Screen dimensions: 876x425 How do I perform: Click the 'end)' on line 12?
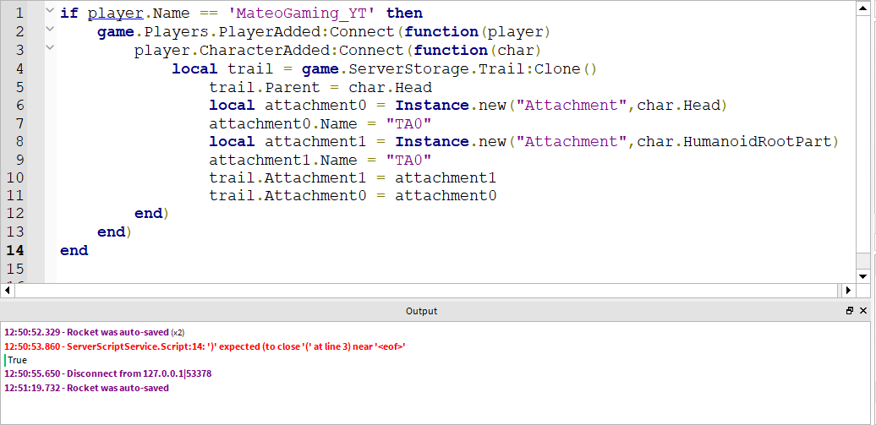[151, 214]
